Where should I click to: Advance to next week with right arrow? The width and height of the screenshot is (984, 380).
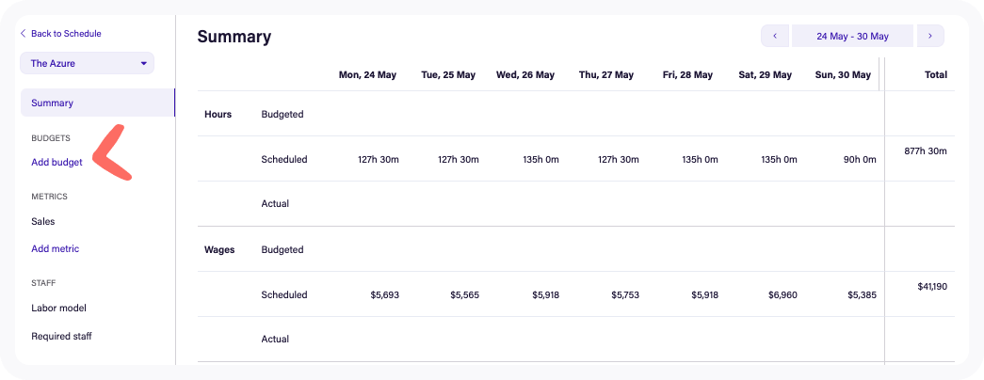coord(930,36)
